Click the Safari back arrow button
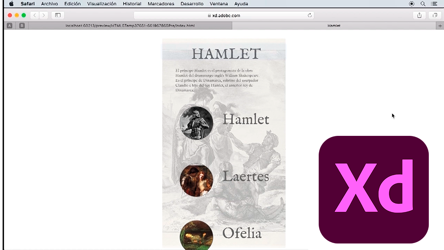This screenshot has width=444, height=250. tap(34, 15)
